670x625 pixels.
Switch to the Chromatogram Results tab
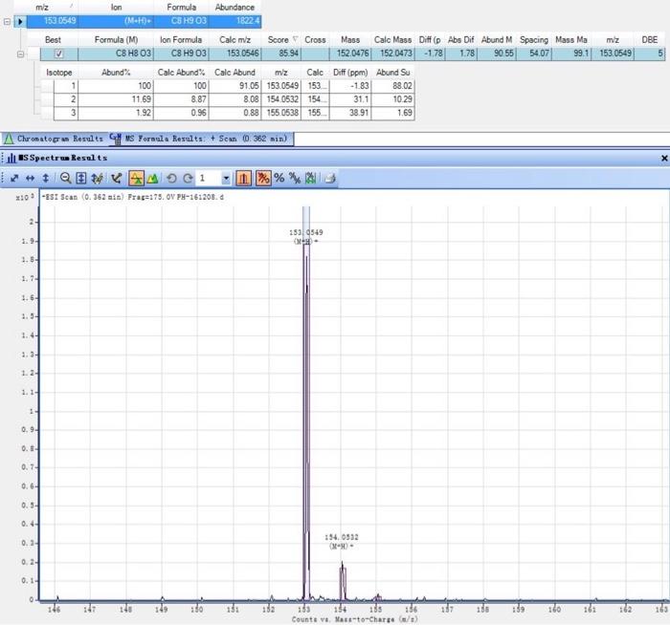click(x=55, y=140)
